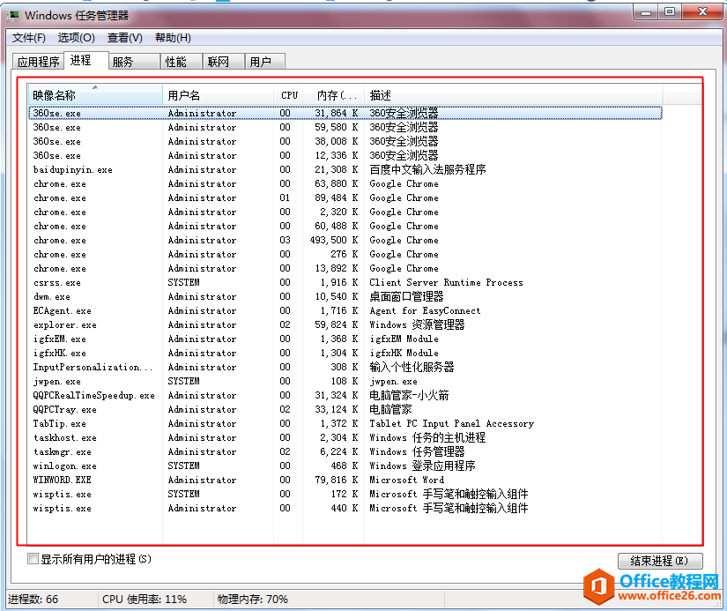Image resolution: width=727 pixels, height=611 pixels.
Task: Select the explorer.exe process row
Action: coord(64,324)
